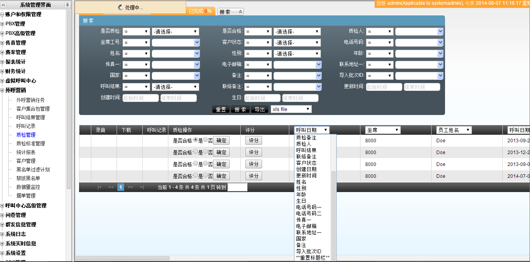This screenshot has height=262, width=530.
Task: Collapse the sidebar with the double-arrow icon
Action: click(x=4, y=5)
